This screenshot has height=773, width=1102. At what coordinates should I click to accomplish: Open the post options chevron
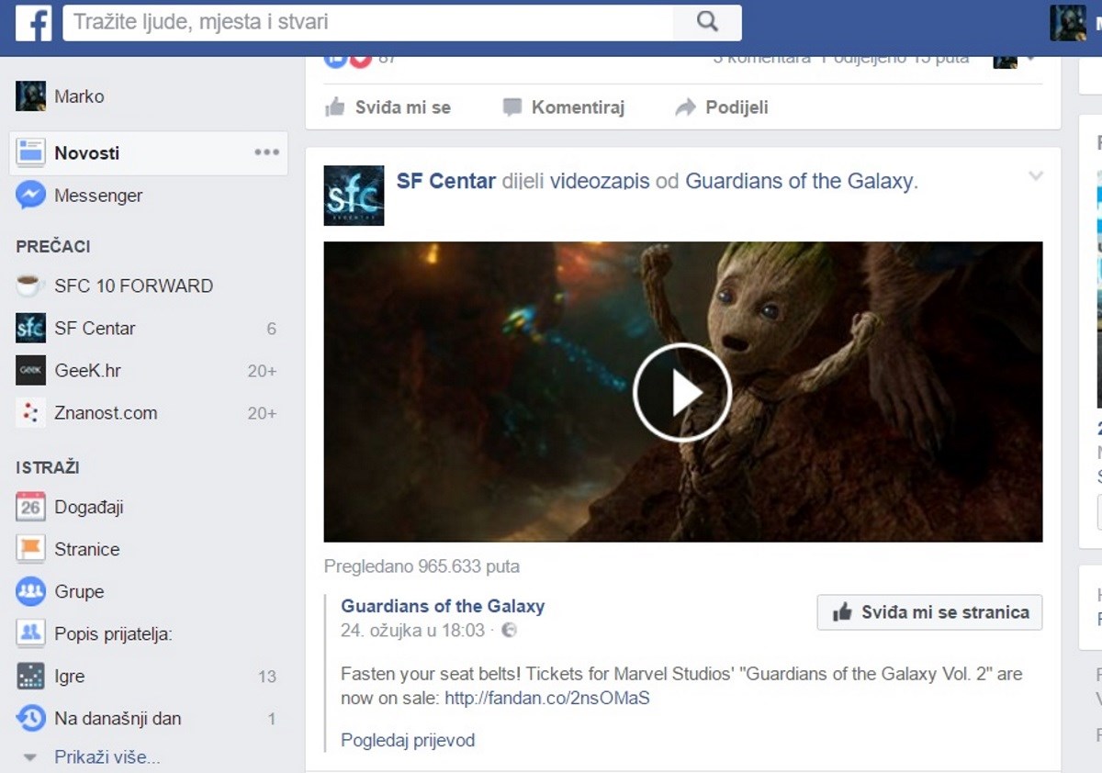(x=1037, y=174)
